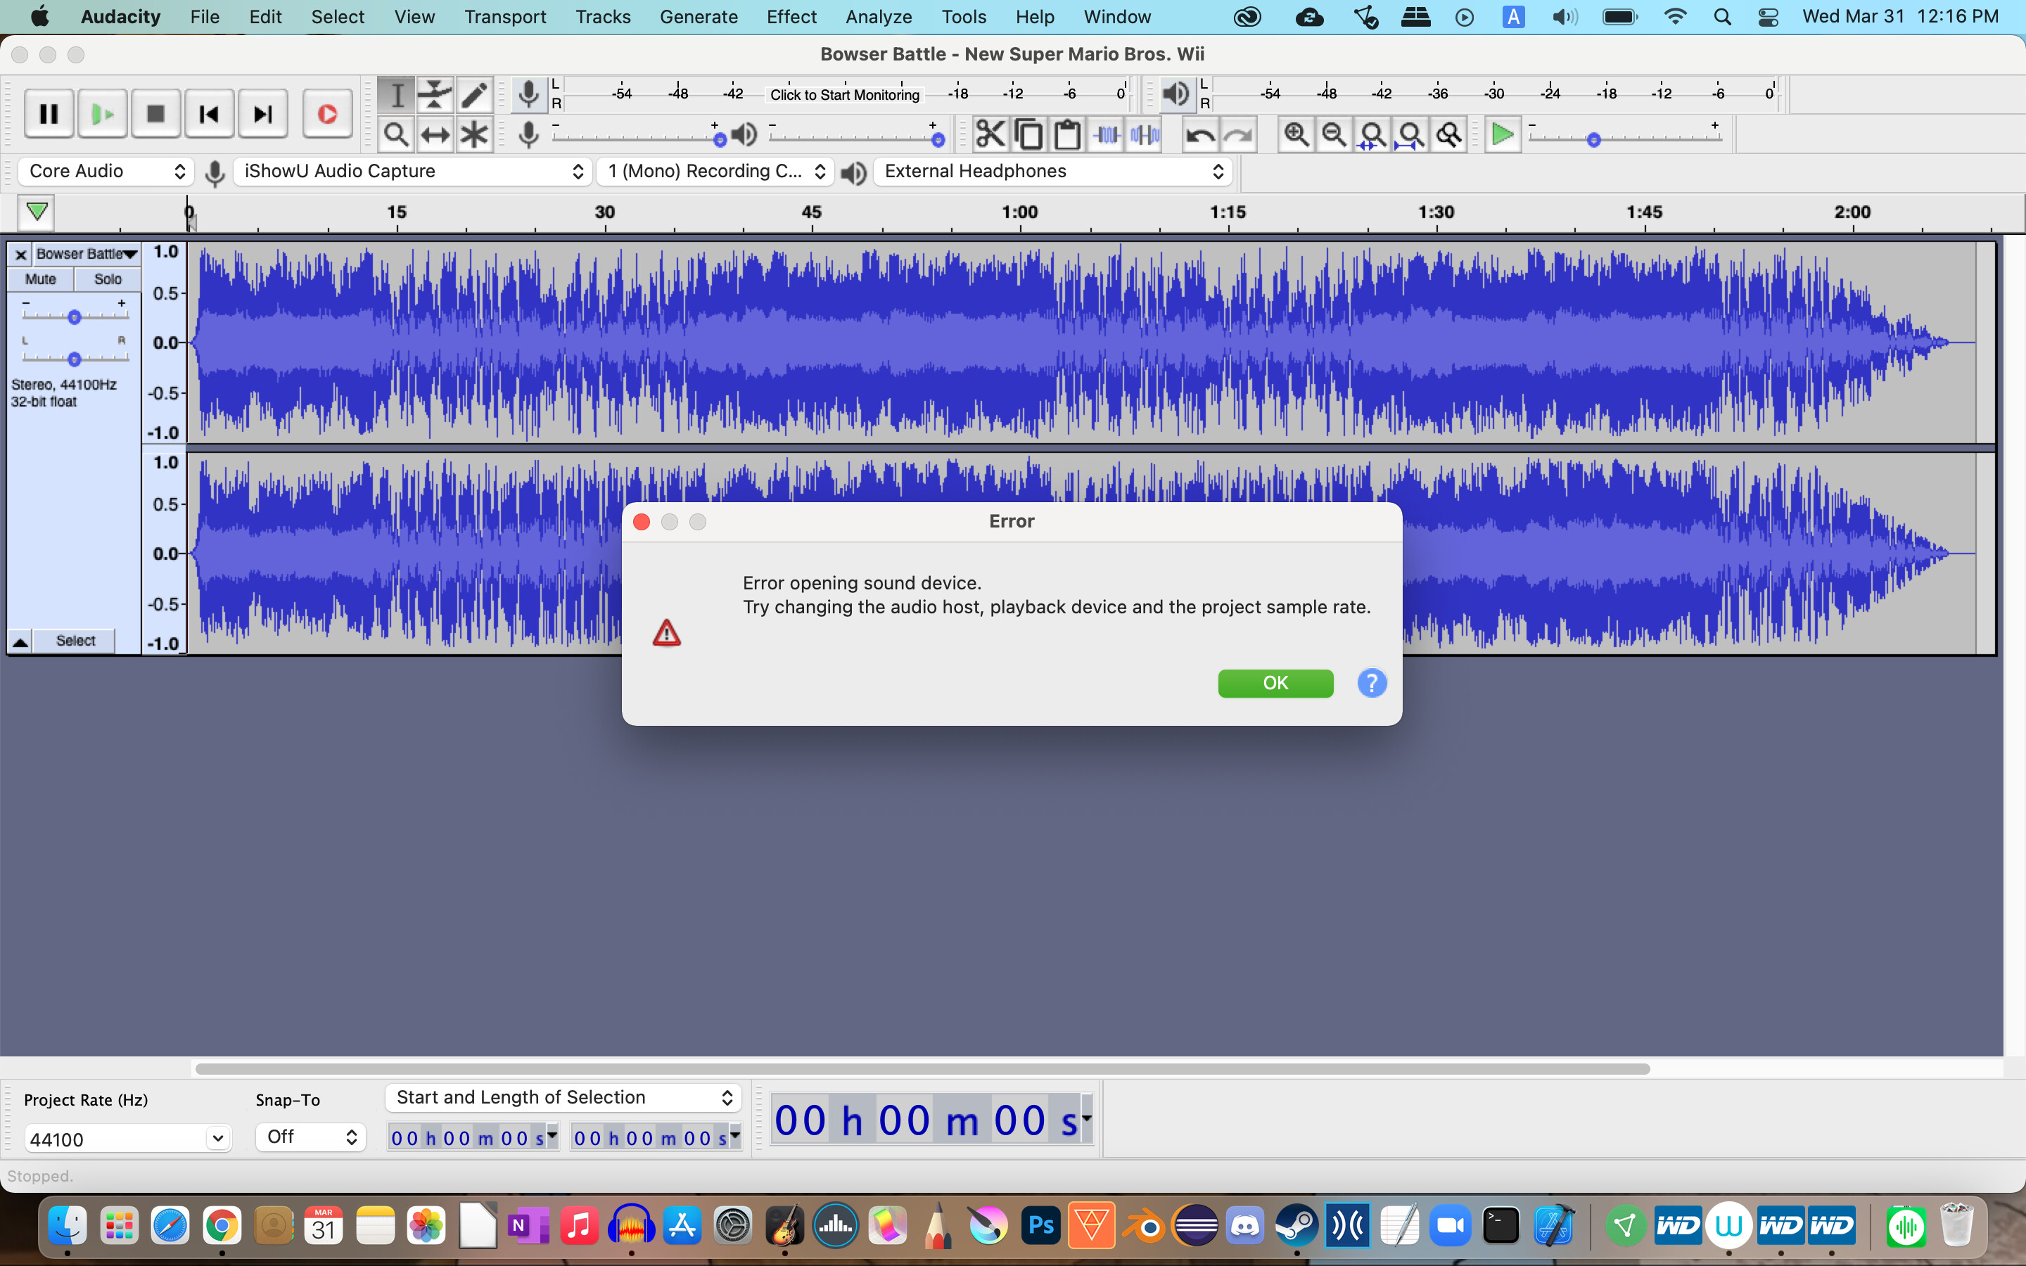This screenshot has width=2026, height=1266.
Task: Skip to start of track
Action: [210, 113]
